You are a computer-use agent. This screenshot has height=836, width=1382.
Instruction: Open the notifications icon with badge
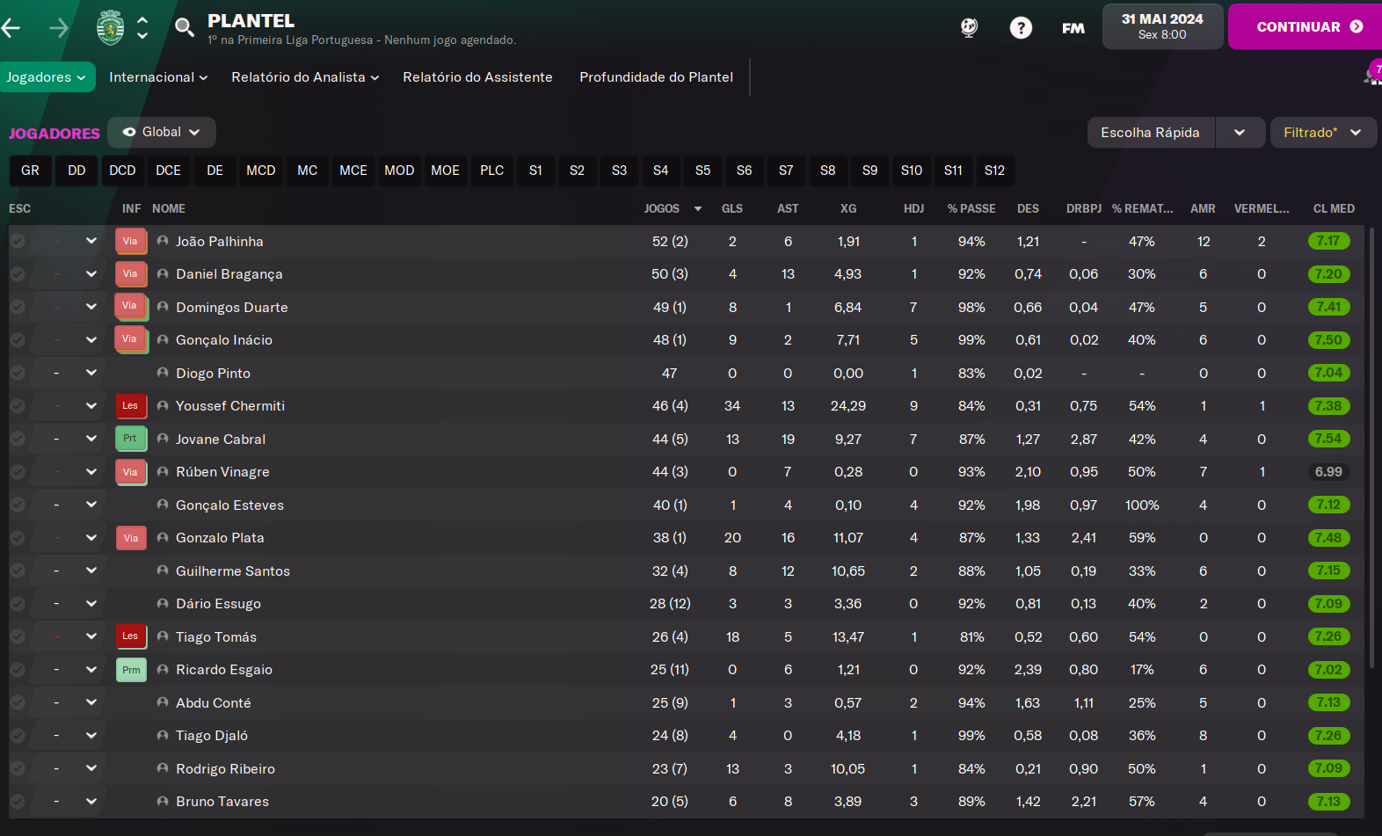pos(1373,74)
